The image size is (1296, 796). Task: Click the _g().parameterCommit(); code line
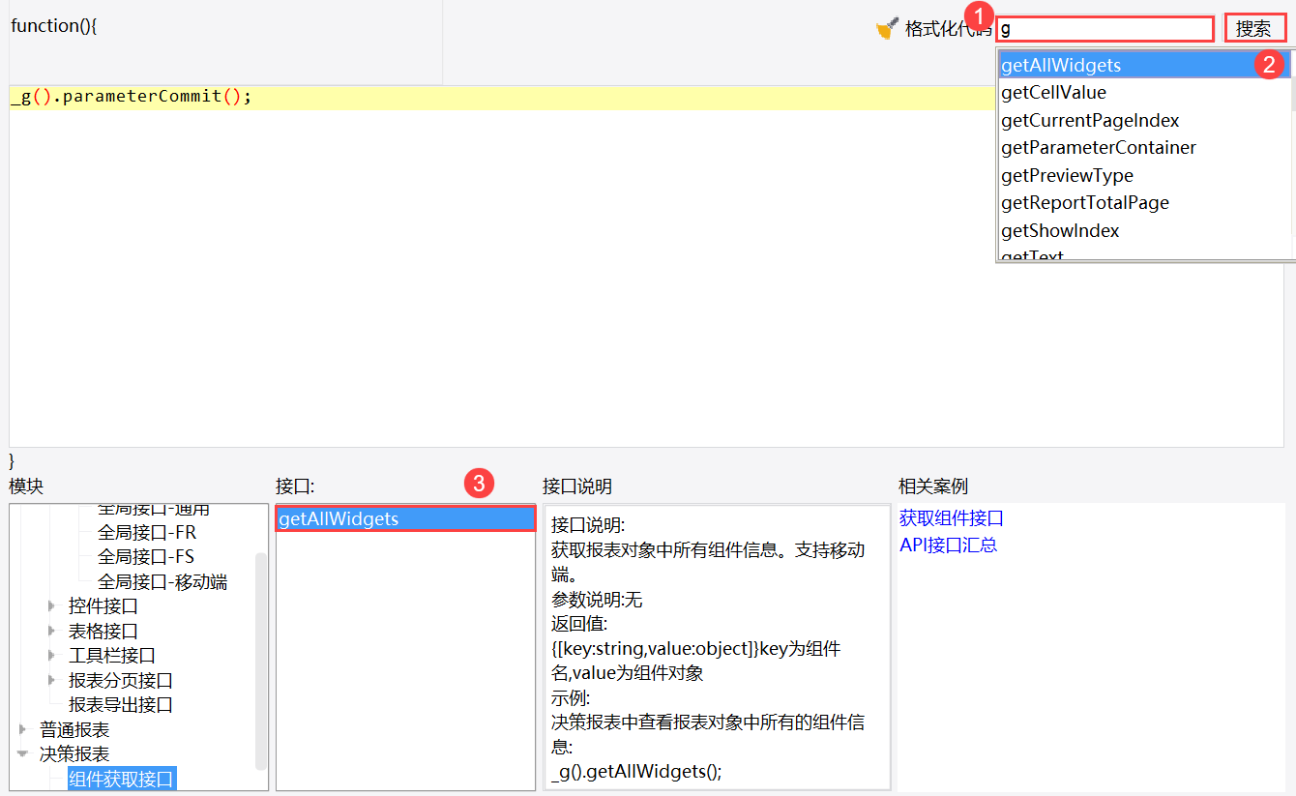(131, 97)
